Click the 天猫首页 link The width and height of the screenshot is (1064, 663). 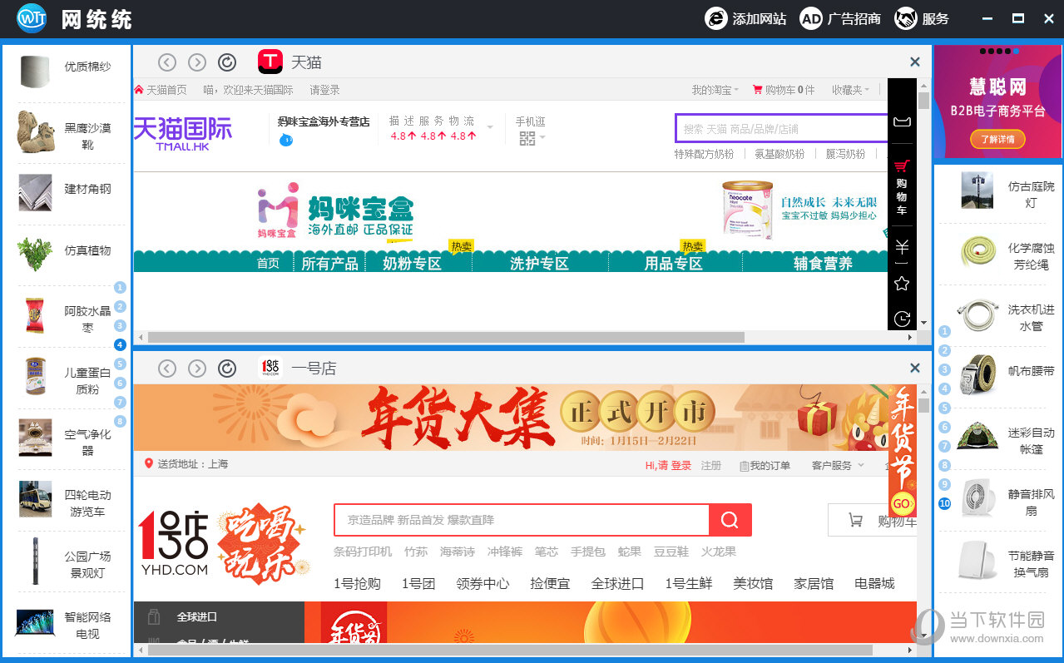[161, 90]
